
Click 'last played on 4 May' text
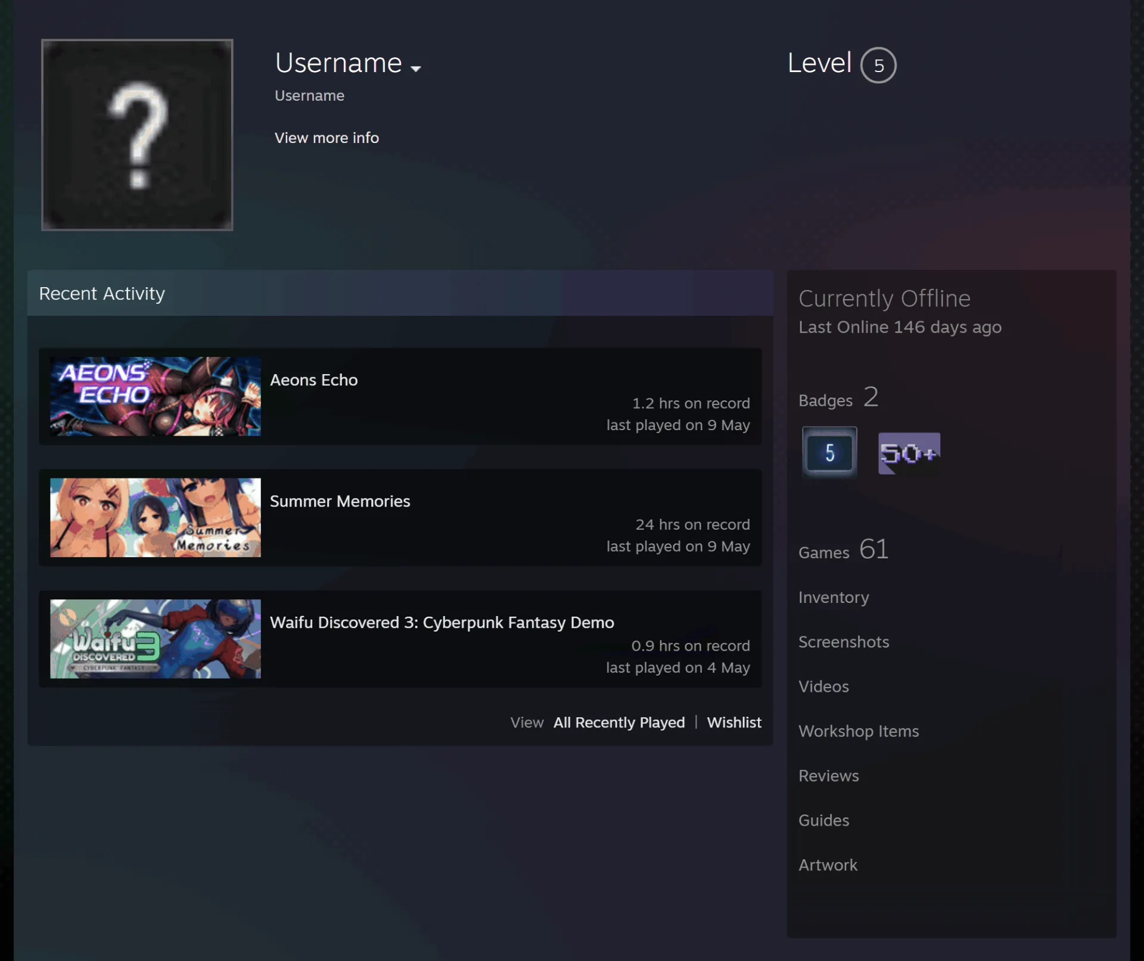(678, 668)
